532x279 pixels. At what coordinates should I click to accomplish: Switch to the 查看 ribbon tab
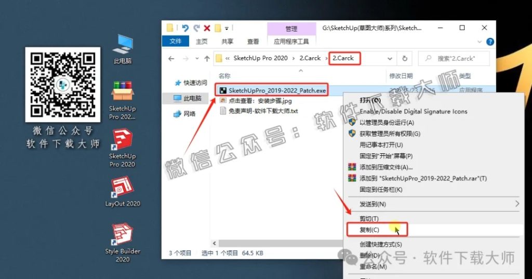click(x=253, y=42)
